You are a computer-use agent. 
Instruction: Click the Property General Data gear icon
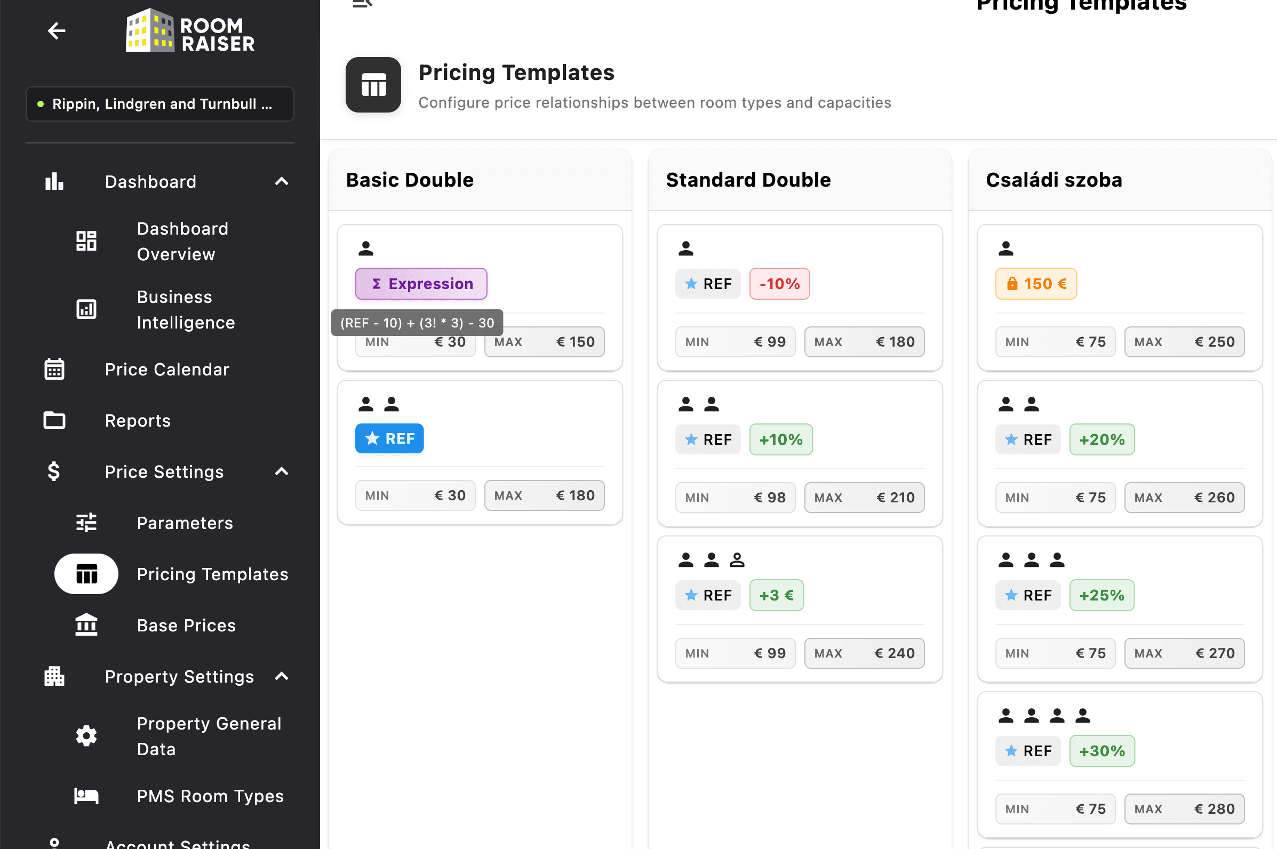(86, 736)
